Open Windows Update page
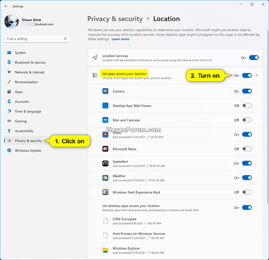The height and width of the screenshot is (260, 269). 37,150
